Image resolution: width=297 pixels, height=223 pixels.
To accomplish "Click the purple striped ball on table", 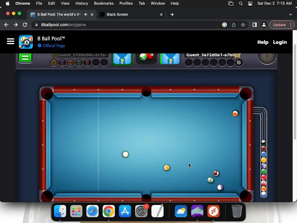I will point(220,187).
